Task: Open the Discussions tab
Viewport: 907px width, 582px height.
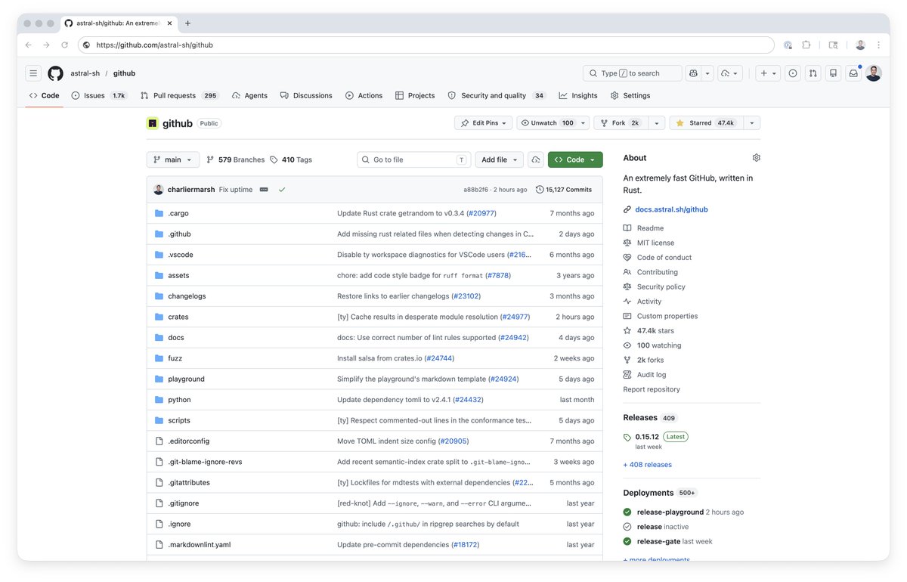Action: tap(306, 96)
